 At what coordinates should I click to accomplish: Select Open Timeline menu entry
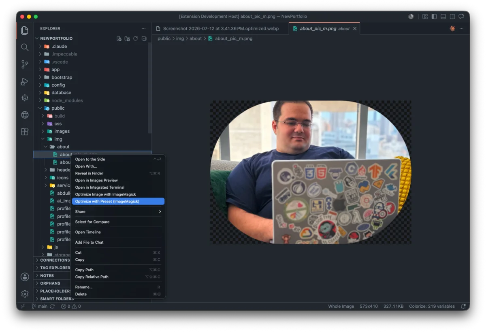[118, 232]
